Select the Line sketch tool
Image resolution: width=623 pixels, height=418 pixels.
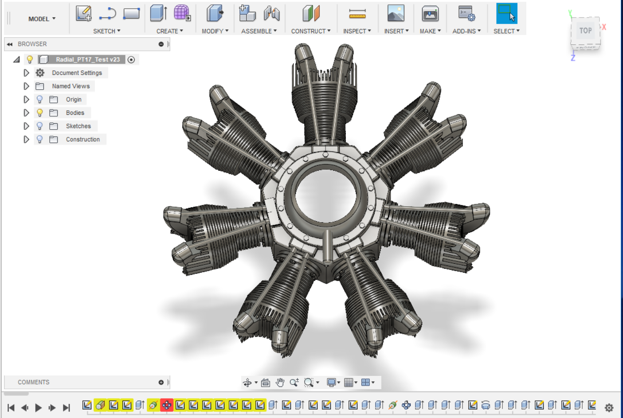[x=107, y=14]
